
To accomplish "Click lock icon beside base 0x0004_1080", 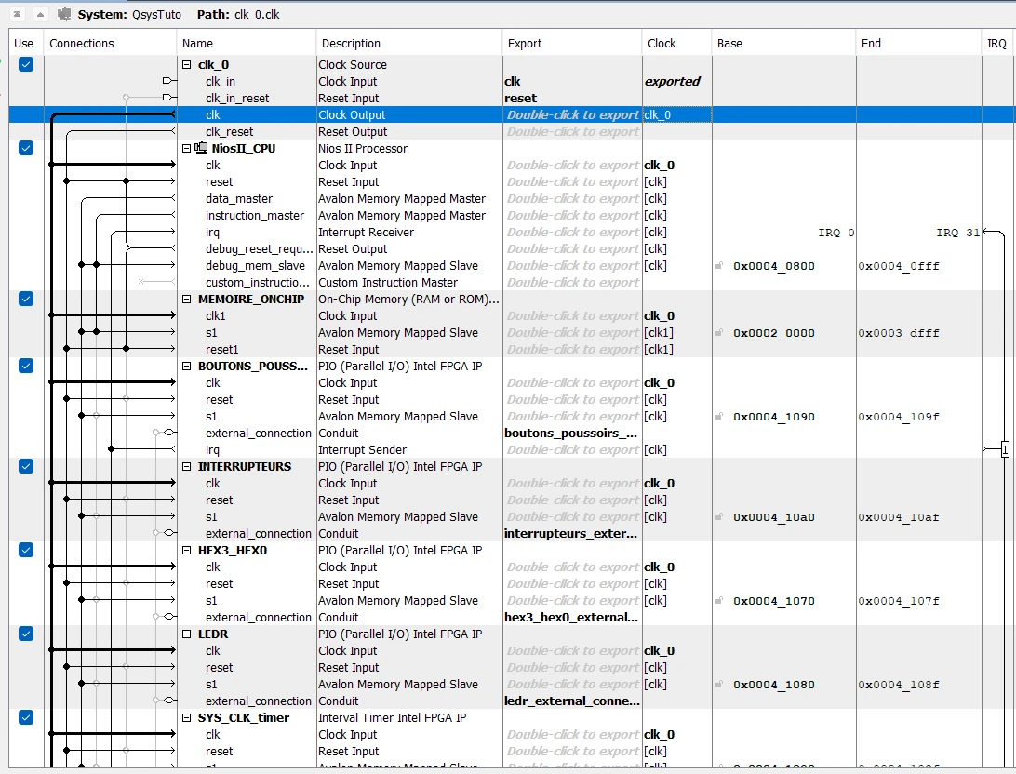I will [718, 684].
